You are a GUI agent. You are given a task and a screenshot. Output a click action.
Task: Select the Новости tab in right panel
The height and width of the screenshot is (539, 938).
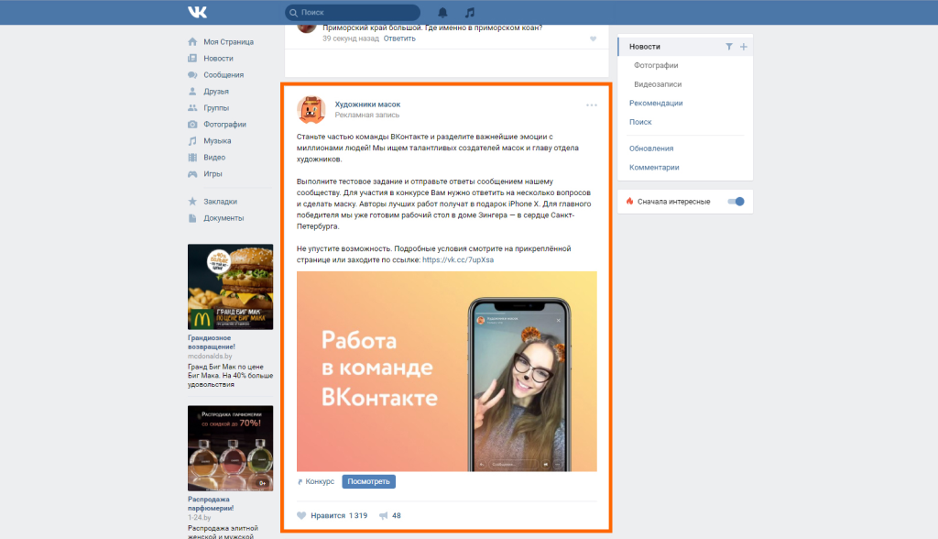(645, 47)
